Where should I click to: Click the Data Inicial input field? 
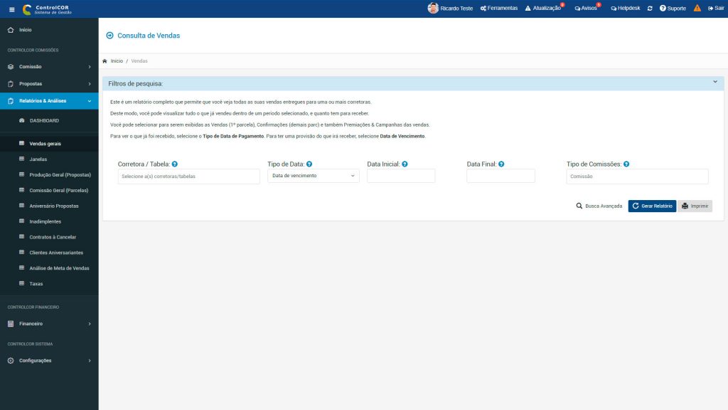pos(401,176)
